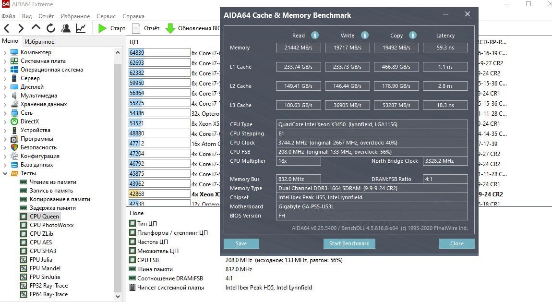Screen dimensions: 552x302
Task: Expand the Устройства tree node
Action: pyautogui.click(x=5, y=130)
